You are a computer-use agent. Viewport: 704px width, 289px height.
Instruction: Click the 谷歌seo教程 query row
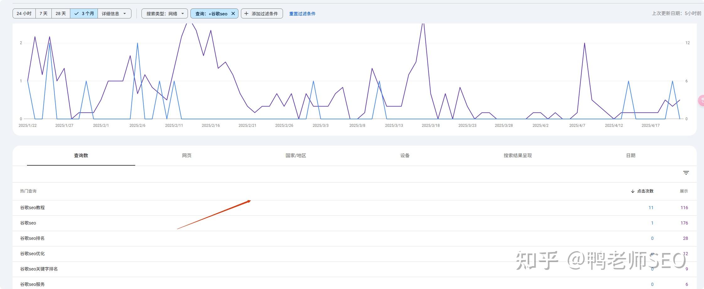click(33, 208)
